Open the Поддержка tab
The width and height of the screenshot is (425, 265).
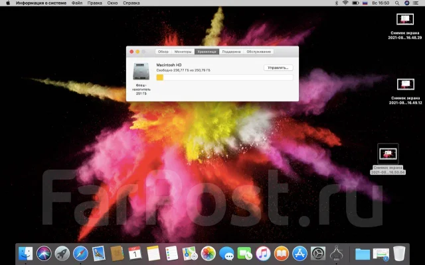tap(231, 52)
